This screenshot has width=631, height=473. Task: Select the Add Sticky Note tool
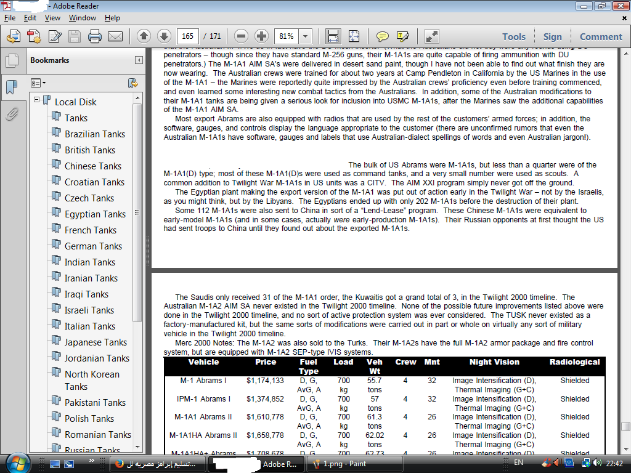382,36
